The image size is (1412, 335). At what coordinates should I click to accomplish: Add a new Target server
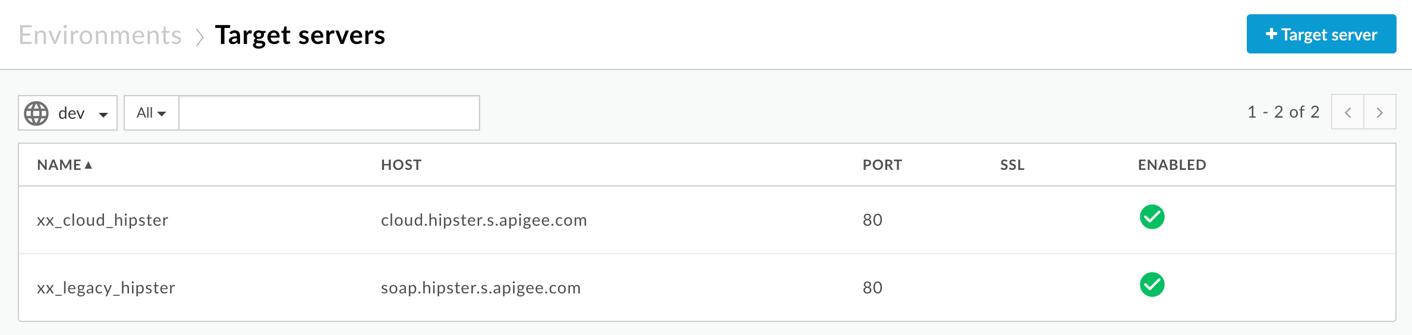(x=1321, y=34)
